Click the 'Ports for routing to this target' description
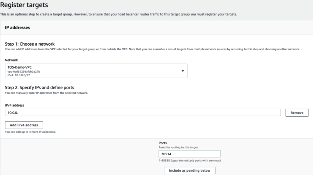This screenshot has width=313, height=175. pyautogui.click(x=178, y=147)
